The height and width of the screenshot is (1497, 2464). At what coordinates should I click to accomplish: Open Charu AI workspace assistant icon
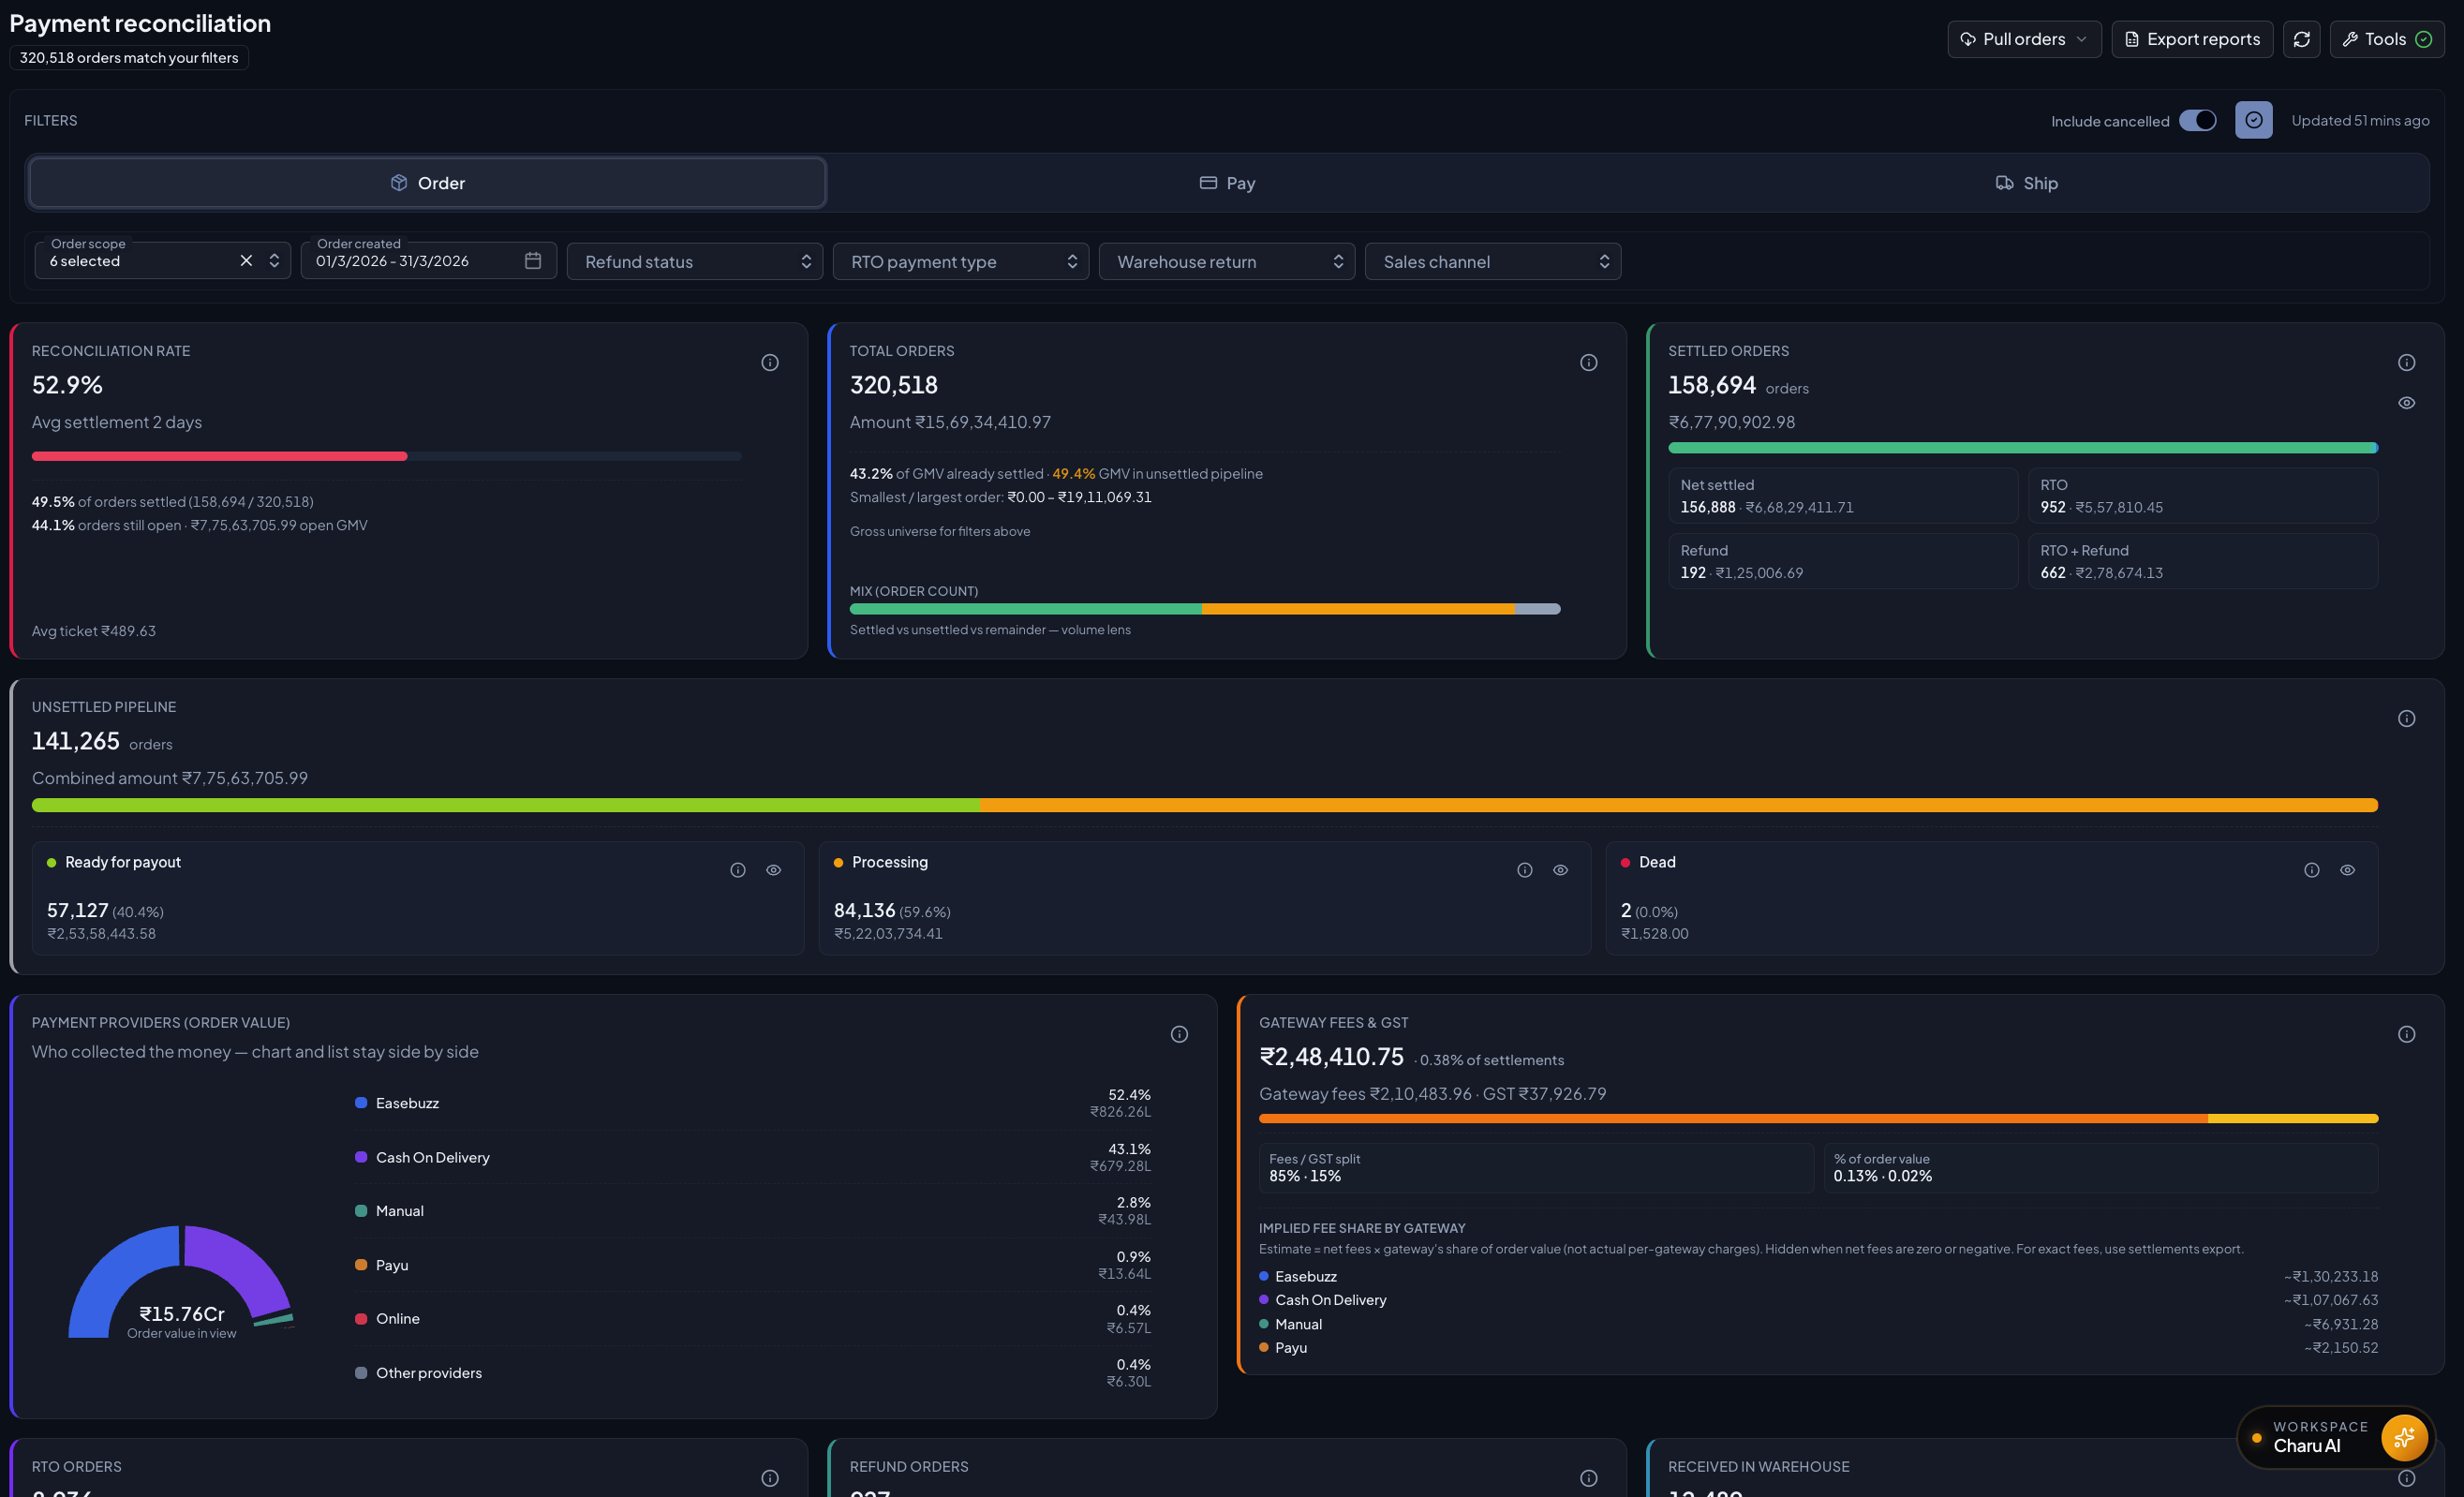click(2403, 1437)
